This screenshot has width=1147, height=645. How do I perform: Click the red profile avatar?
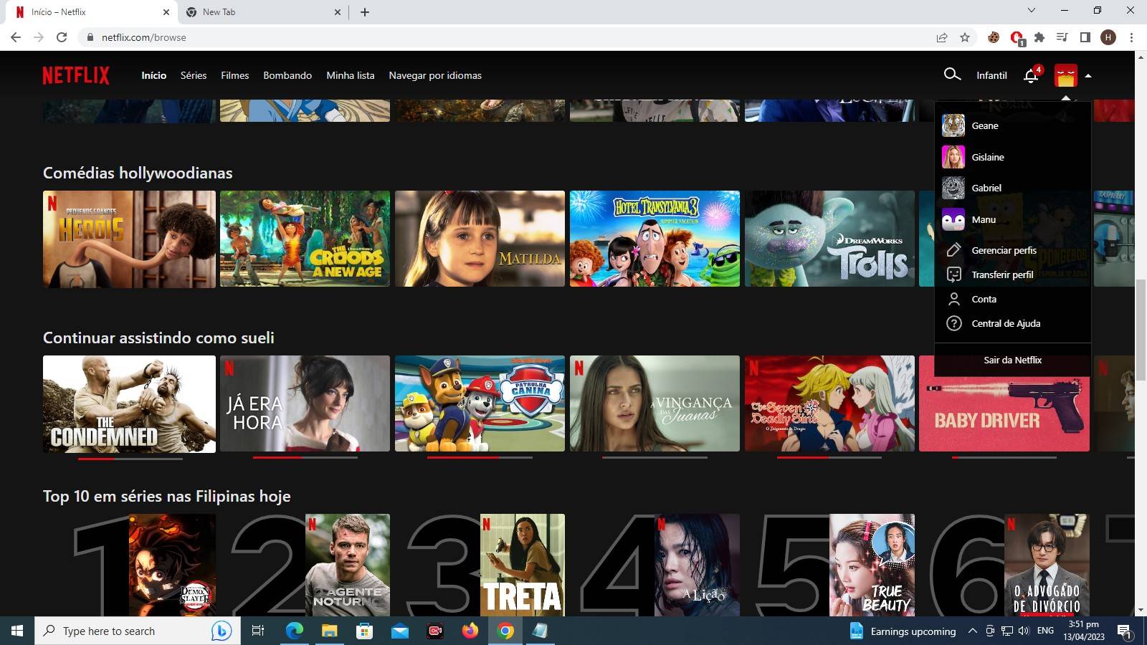1066,75
